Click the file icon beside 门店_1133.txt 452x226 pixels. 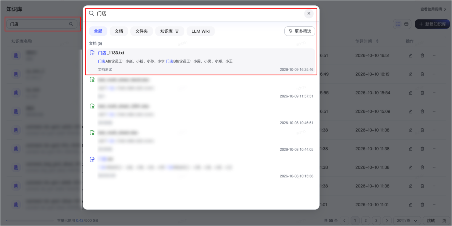click(x=92, y=53)
